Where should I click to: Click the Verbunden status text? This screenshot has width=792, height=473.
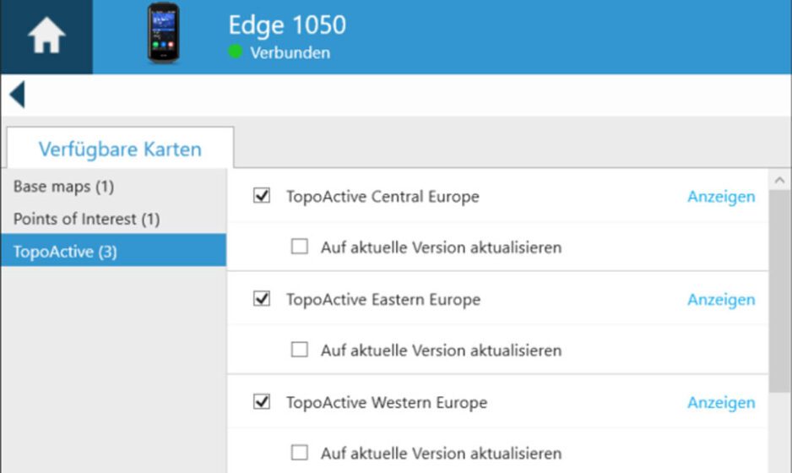[x=290, y=52]
